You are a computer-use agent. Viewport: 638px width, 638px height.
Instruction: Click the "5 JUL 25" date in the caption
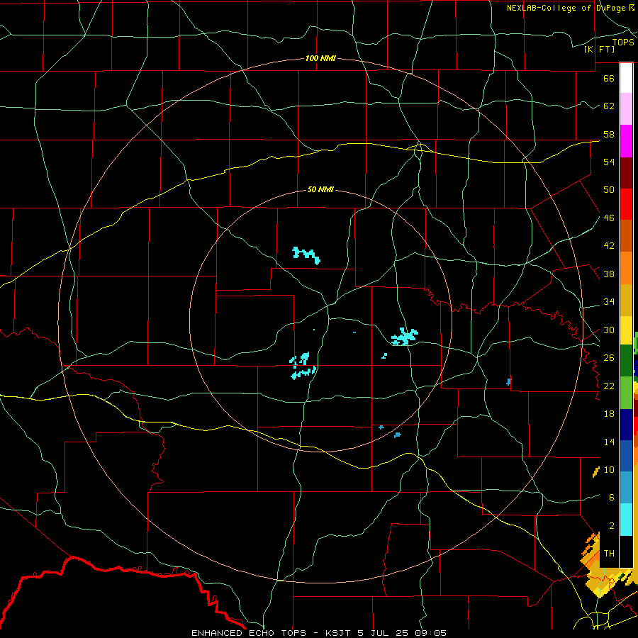(x=384, y=633)
